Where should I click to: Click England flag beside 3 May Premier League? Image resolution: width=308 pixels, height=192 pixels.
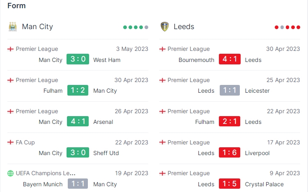click(x=10, y=49)
